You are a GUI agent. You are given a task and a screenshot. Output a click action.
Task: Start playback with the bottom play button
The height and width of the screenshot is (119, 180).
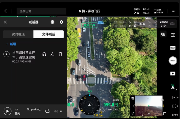7,111
